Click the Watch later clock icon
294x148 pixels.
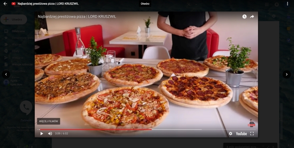(244, 16)
